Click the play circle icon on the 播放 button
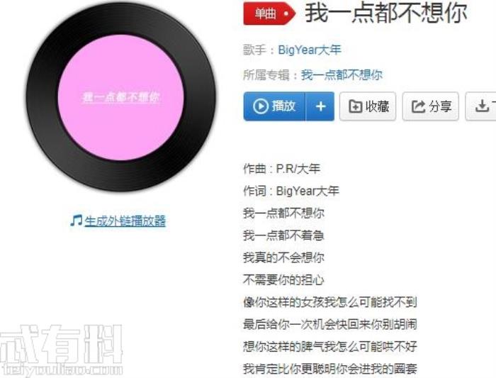 [x=261, y=106]
